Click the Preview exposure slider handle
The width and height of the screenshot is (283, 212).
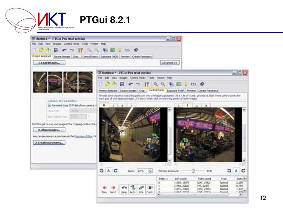tap(193, 171)
